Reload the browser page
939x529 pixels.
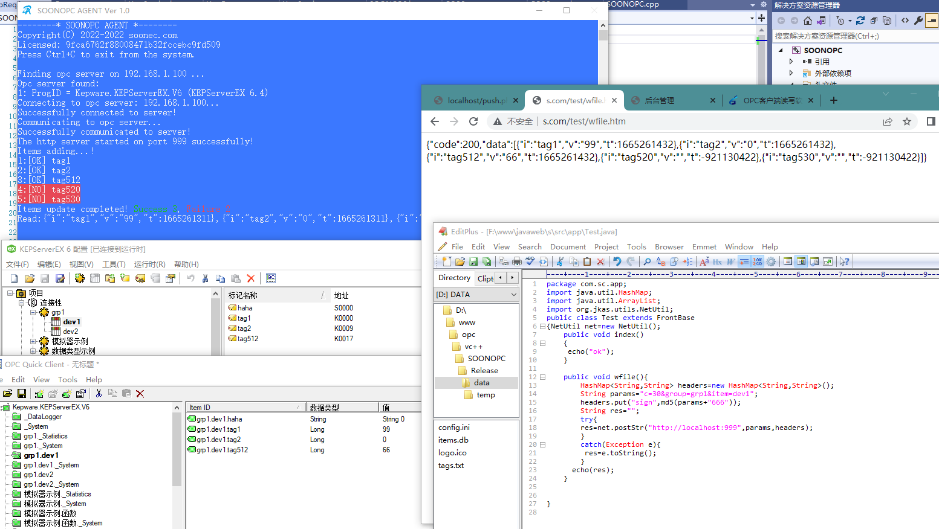coord(473,121)
